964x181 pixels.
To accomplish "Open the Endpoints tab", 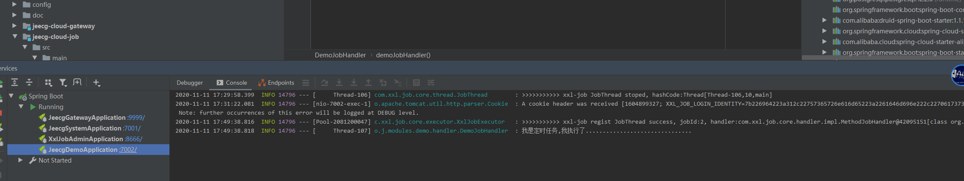I will 276,83.
